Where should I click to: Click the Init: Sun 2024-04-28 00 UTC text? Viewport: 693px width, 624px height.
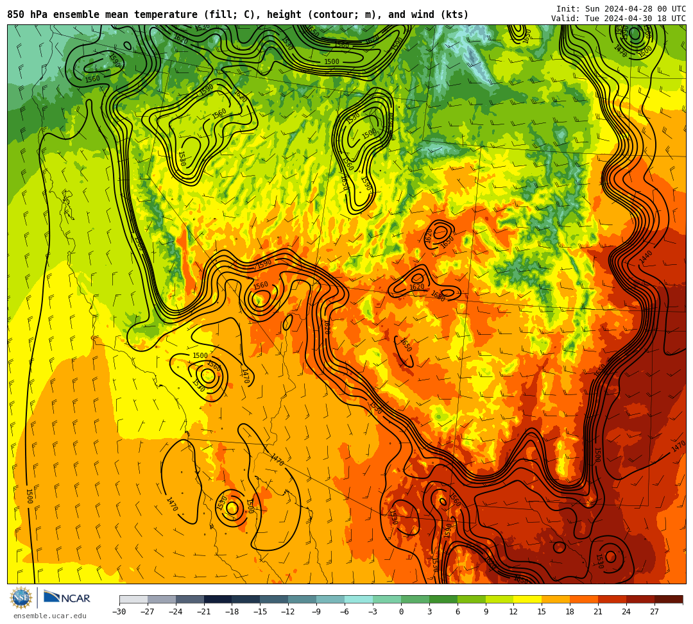(621, 9)
